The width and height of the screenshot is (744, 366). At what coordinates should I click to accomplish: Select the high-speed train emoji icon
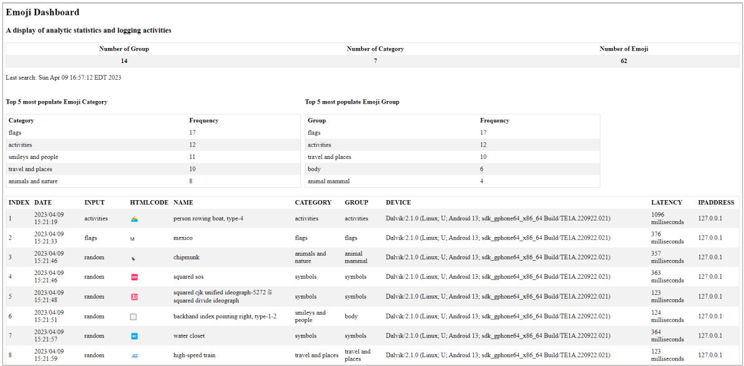pyautogui.click(x=134, y=355)
